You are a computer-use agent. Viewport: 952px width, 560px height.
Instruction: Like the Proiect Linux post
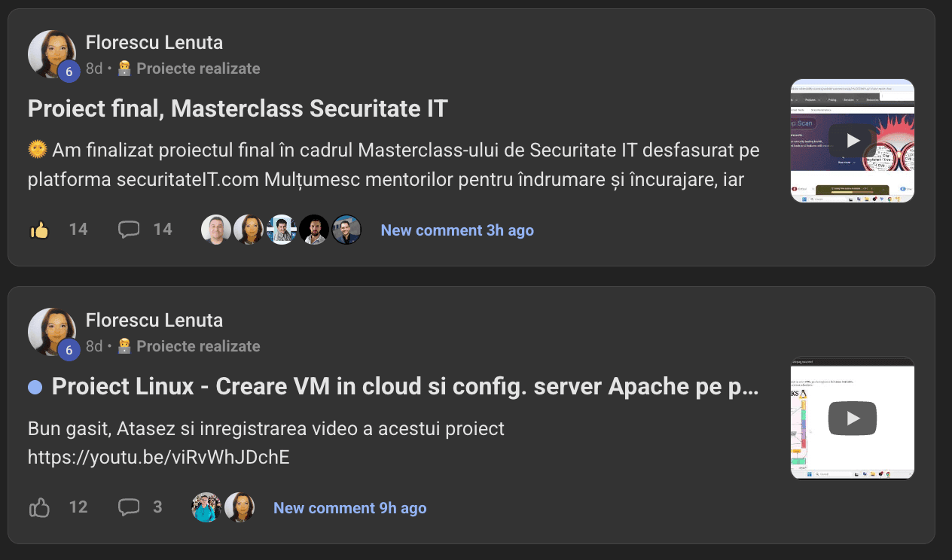(39, 508)
